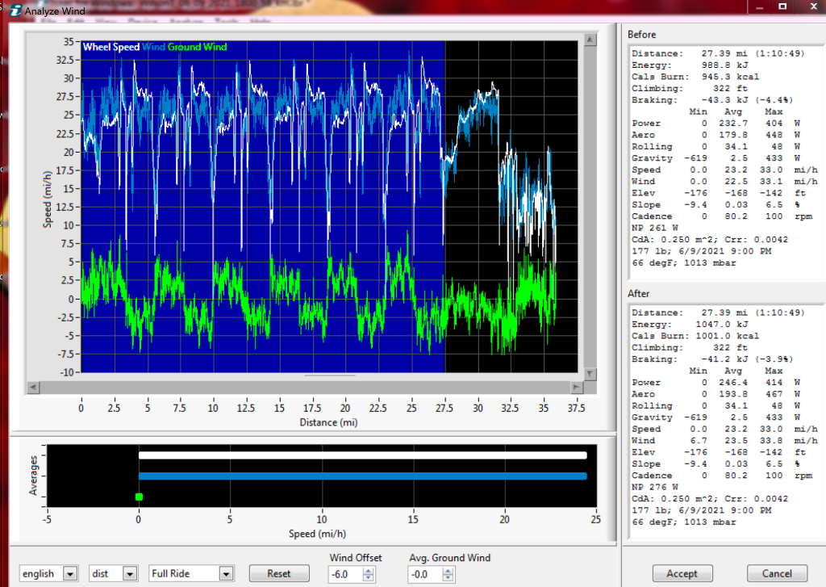Click the Reset button
Image resolution: width=826 pixels, height=587 pixels.
pyautogui.click(x=278, y=573)
